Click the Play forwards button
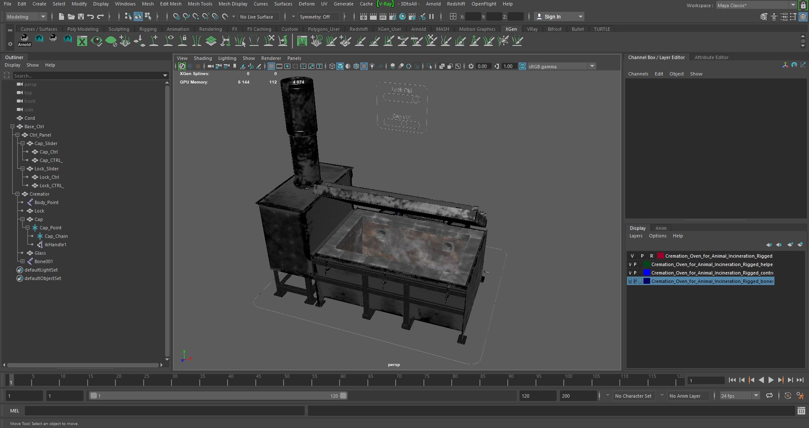The height and width of the screenshot is (428, 809). coord(771,380)
